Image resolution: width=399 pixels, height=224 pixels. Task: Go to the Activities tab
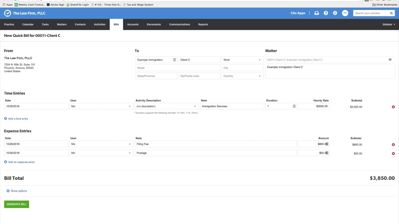(x=100, y=24)
